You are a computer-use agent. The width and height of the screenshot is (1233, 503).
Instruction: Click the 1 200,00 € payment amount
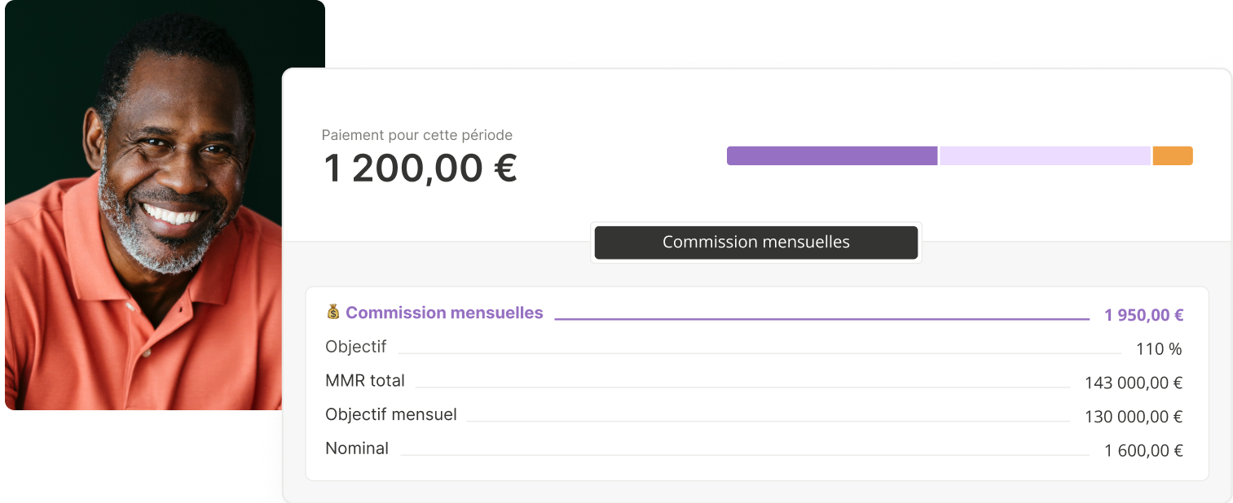pos(420,168)
